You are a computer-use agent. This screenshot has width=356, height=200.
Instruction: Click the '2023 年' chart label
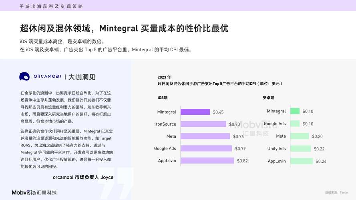[164, 77]
